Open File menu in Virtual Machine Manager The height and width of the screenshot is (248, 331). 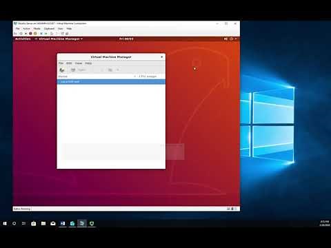point(61,63)
